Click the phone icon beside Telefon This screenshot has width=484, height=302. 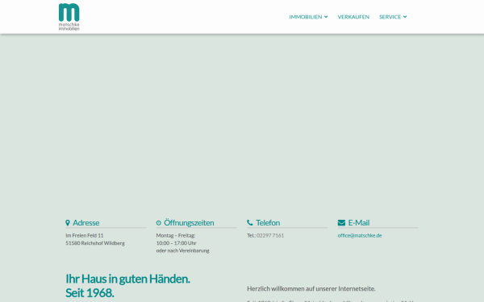point(250,222)
